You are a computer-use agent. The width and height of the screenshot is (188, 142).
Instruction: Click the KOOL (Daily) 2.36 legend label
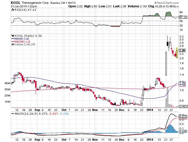[x=28, y=36]
